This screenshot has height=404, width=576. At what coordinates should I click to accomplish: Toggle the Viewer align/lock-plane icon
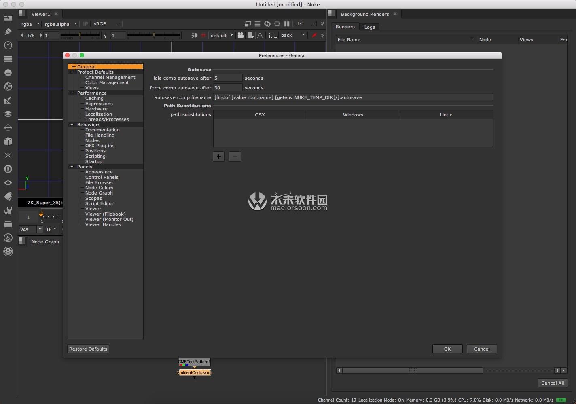[x=250, y=35]
